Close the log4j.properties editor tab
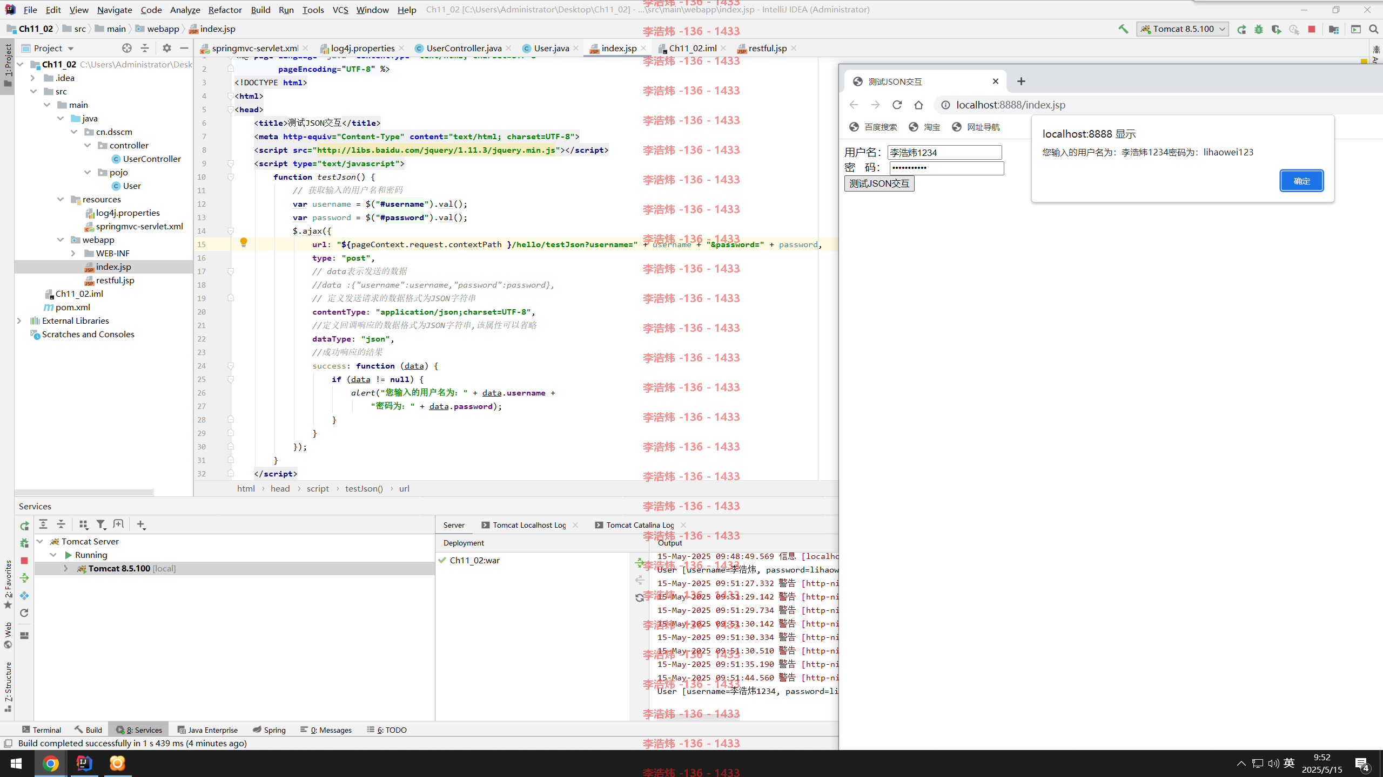Viewport: 1383px width, 777px height. point(401,48)
